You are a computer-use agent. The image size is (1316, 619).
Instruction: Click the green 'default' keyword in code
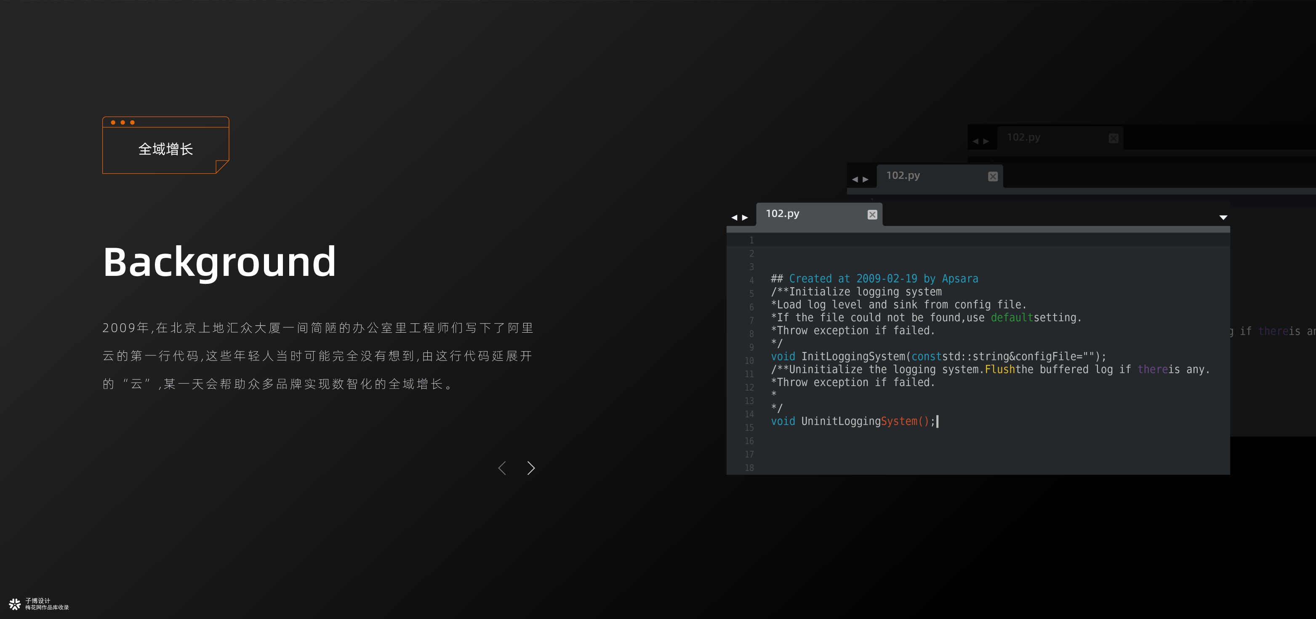coord(1012,317)
